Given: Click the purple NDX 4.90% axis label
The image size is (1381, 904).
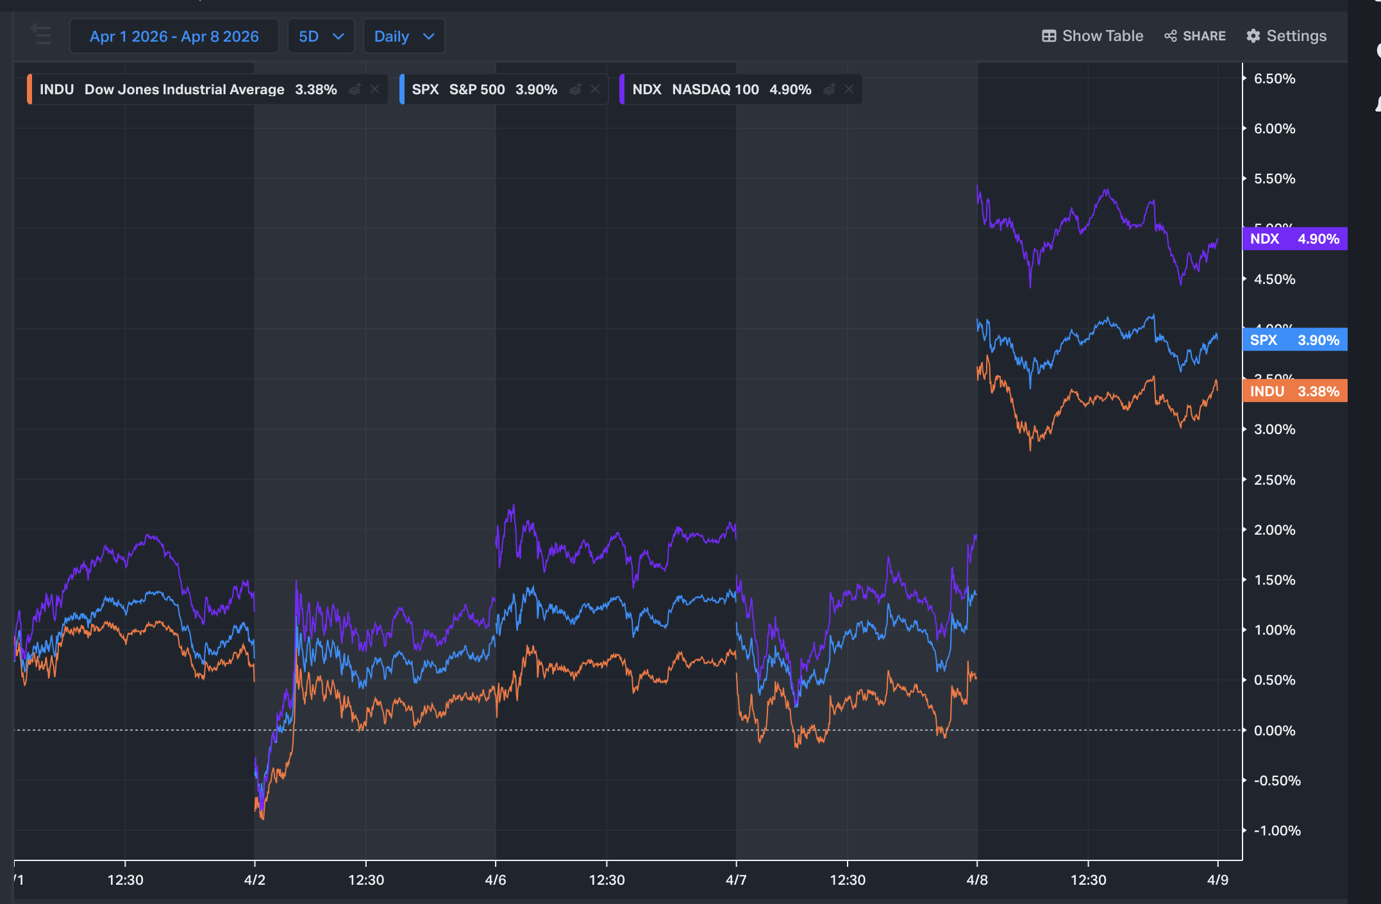Looking at the screenshot, I should [1294, 239].
